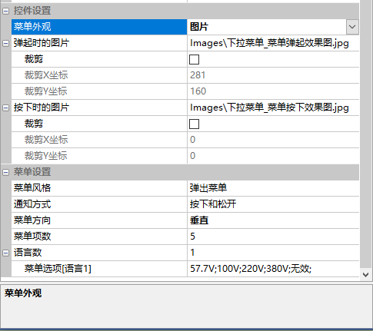Click the 语言数 value field
Image resolution: width=373 pixels, height=331 pixels.
[x=273, y=253]
